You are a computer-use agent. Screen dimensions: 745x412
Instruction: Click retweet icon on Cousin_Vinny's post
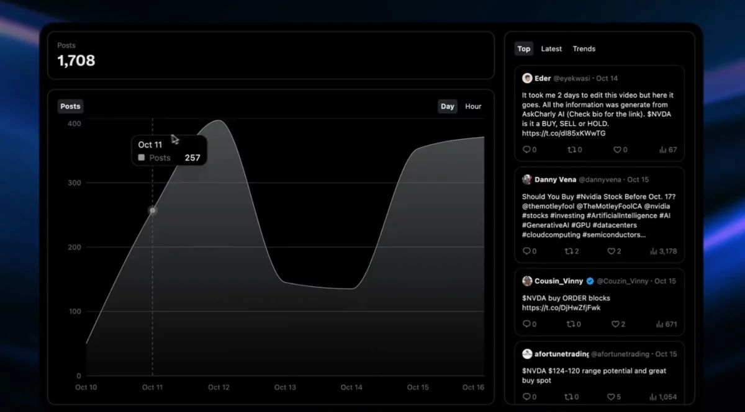pyautogui.click(x=571, y=324)
